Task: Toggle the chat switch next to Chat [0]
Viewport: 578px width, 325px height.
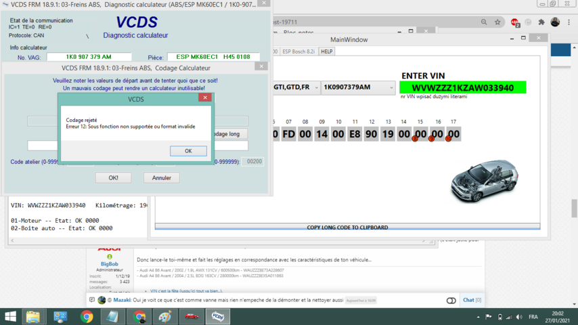Action: click(x=451, y=301)
